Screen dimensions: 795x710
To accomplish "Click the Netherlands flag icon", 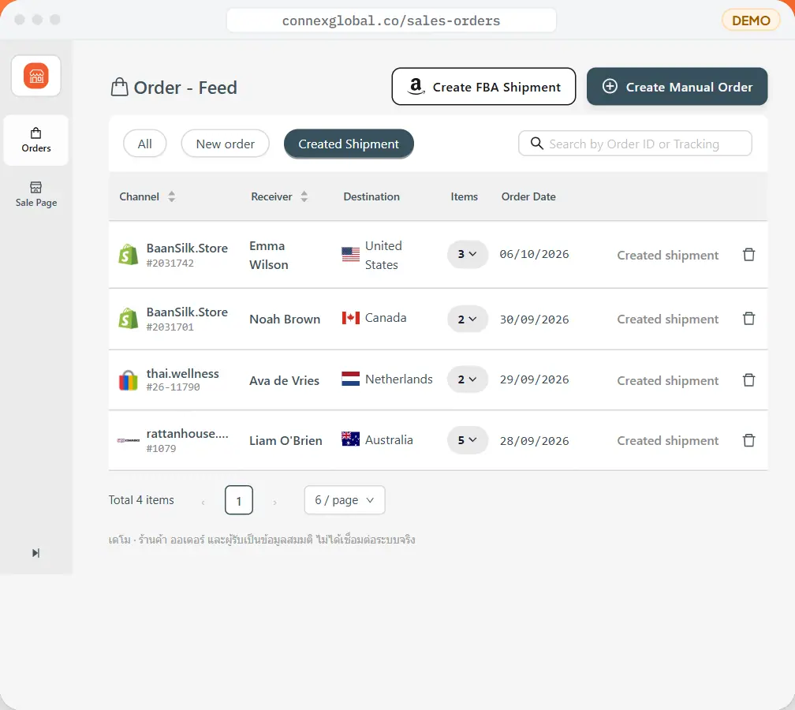I will click(350, 379).
